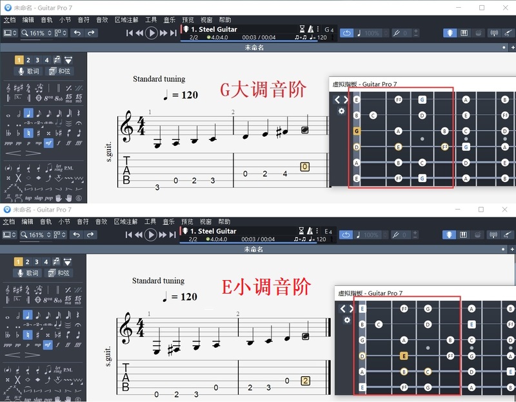
Task: Toggle the loop playback button in the top window
Action: pos(347,33)
